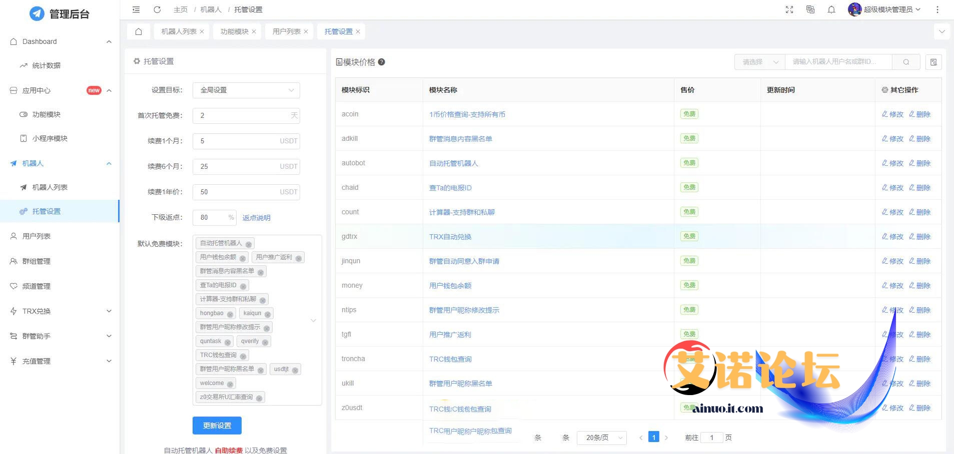Close the 机器人列表 tab
The width and height of the screenshot is (954, 454).
(x=202, y=31)
